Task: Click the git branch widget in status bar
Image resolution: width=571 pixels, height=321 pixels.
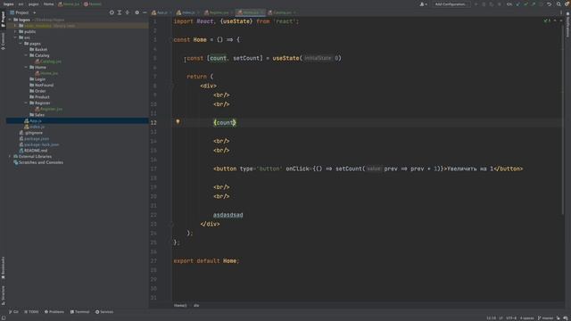Action: click(545, 318)
